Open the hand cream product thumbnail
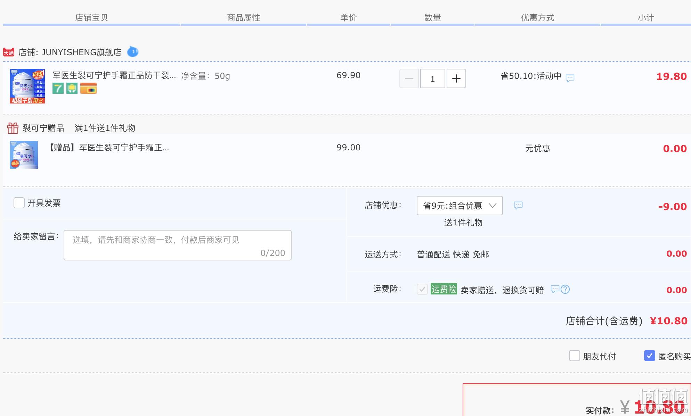 [x=27, y=86]
